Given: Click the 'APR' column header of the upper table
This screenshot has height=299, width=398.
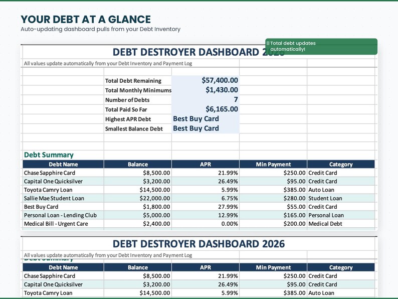Looking at the screenshot, I should click(206, 165).
